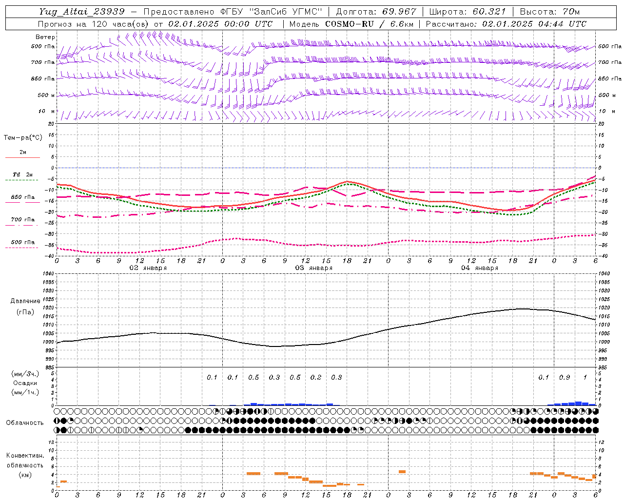Click the (мм/3ч.) precipitation unit label
Screen dimensions: 624x499
pyautogui.click(x=25, y=374)
